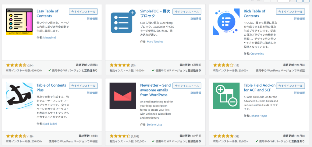The image size is (312, 147).
Task: Click install button for Table of Contents Plus
Action: 83,86
